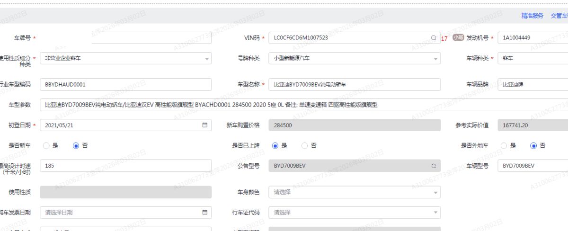
Task: Select 否 for 是否已上牌
Action: (305, 146)
